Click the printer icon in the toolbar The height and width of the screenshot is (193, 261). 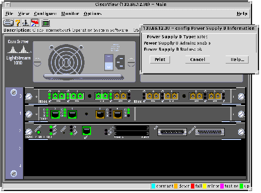click(x=8, y=23)
